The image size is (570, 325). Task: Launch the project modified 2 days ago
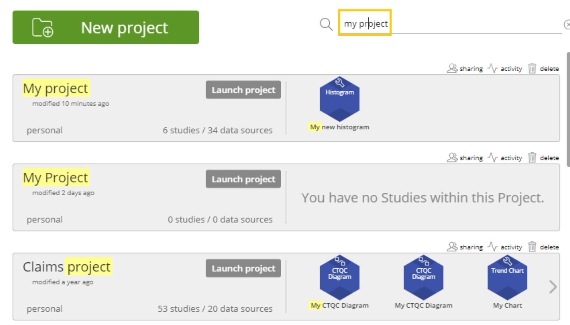click(x=243, y=179)
